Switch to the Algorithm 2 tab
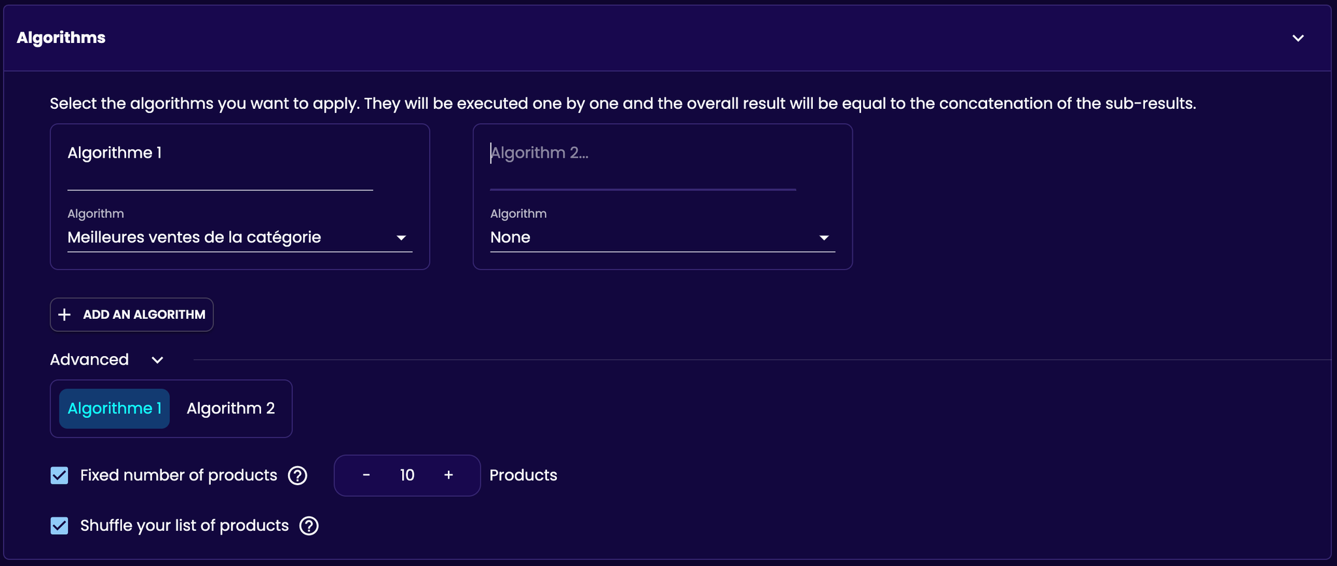 [230, 409]
